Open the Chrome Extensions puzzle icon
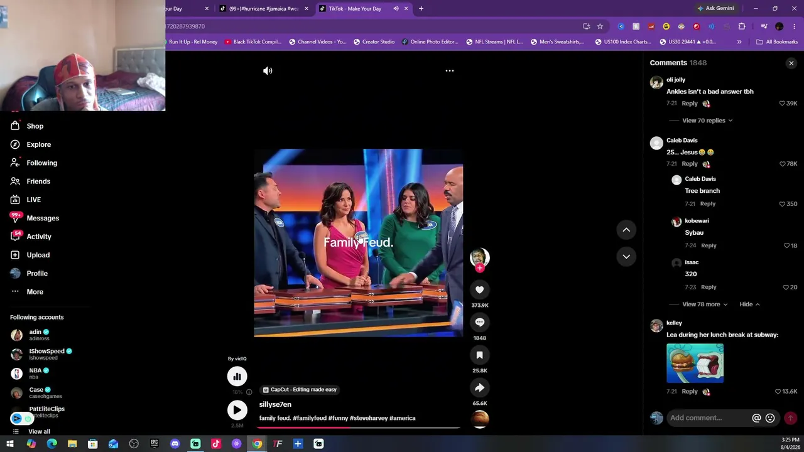 click(742, 26)
